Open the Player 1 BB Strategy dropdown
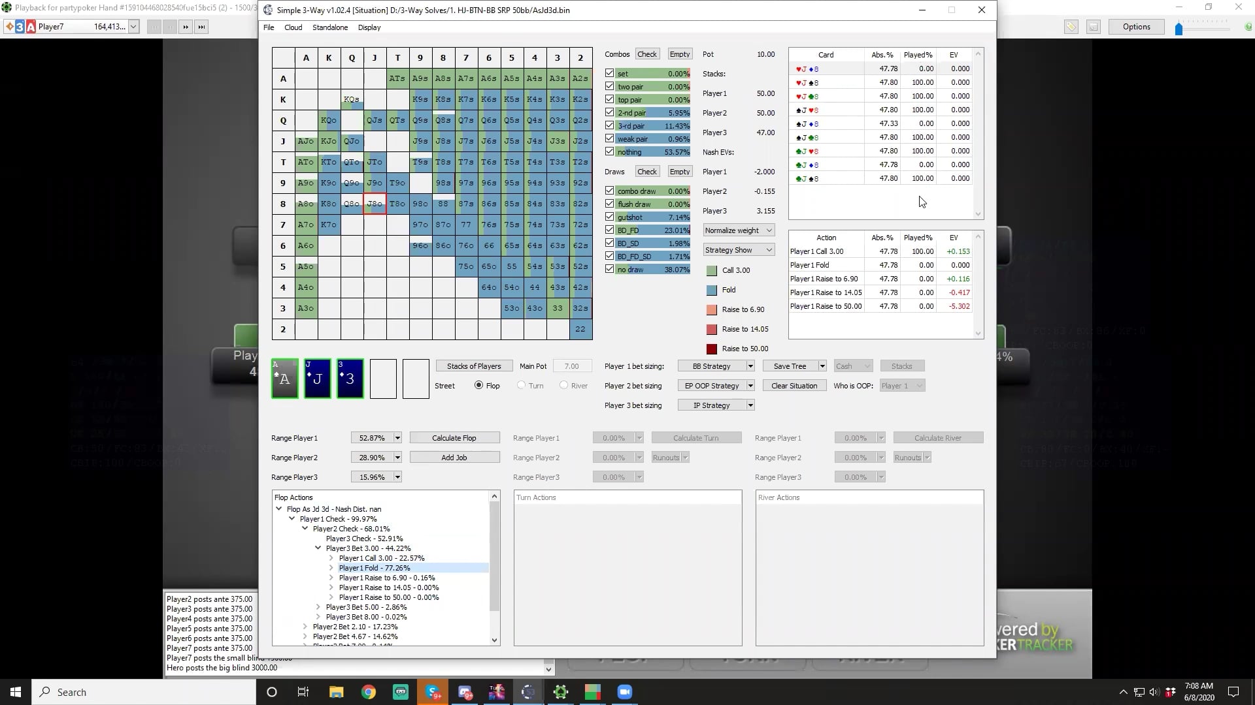This screenshot has width=1255, height=705. 750,366
